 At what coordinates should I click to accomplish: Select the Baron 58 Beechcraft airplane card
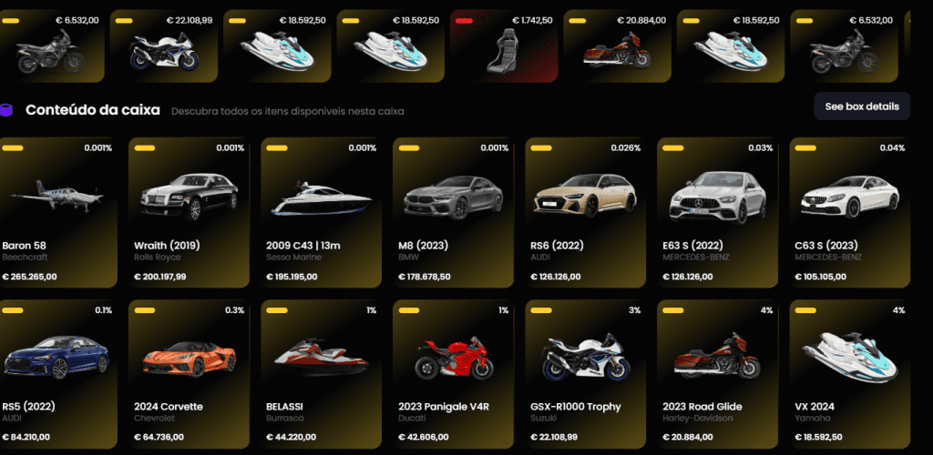pos(58,213)
